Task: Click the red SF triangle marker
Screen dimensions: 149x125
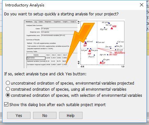Action: point(101,63)
